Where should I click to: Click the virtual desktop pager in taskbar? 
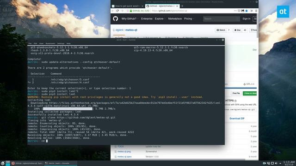point(8,163)
